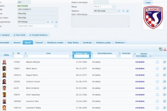Click the Pregled klubova button
This screenshot has height=111, width=167.
pos(39,35)
